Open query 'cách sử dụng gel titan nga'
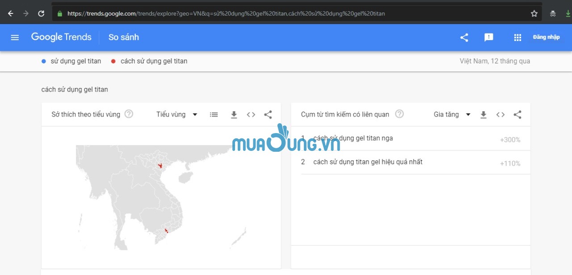This screenshot has height=275, width=572. coord(353,138)
